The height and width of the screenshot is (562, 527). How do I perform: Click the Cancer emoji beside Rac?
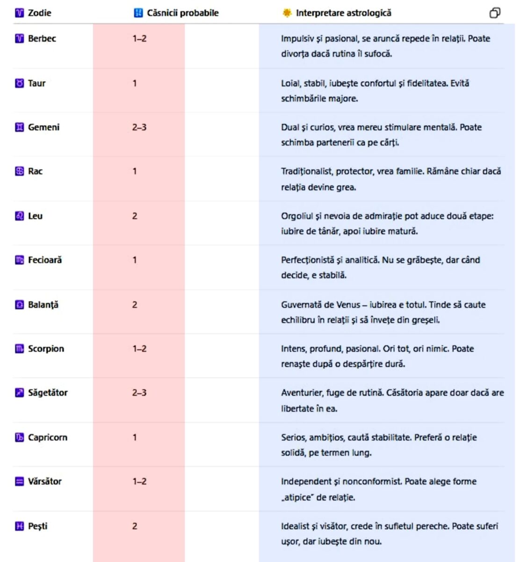pyautogui.click(x=19, y=171)
